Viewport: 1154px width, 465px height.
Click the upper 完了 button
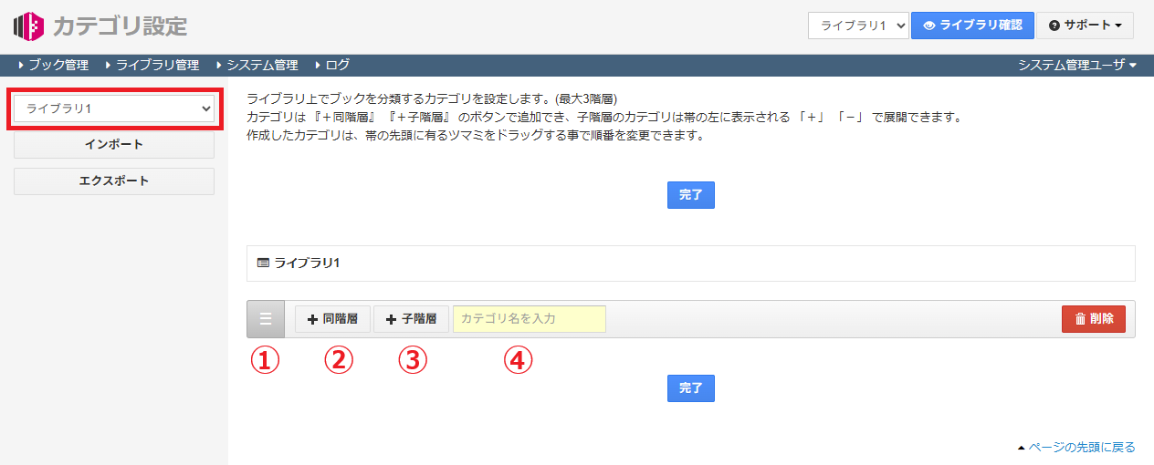point(691,195)
